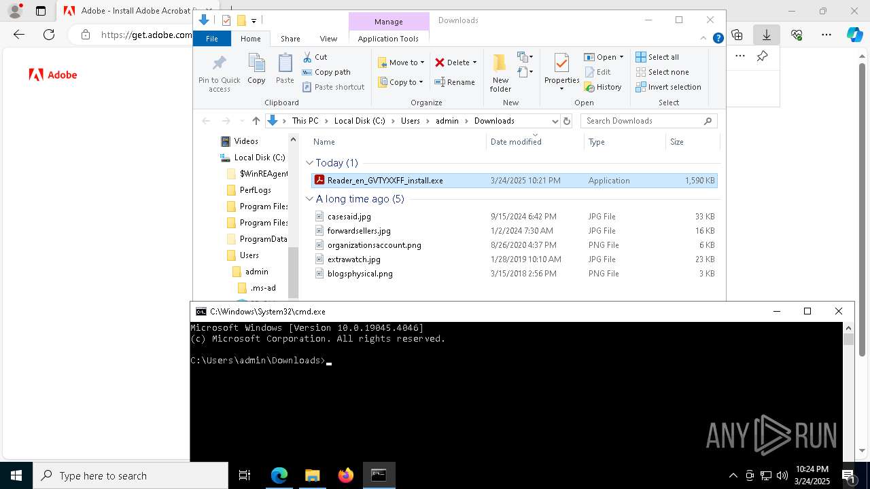Screen dimensions: 870x489
Task: Sort by Size column header
Action: coord(692,142)
